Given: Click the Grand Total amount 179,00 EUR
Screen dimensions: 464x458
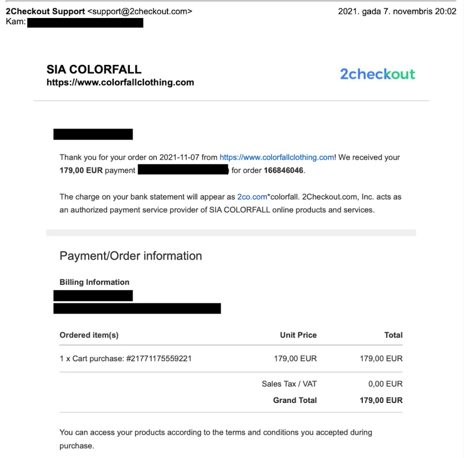Looking at the screenshot, I should [x=381, y=400].
